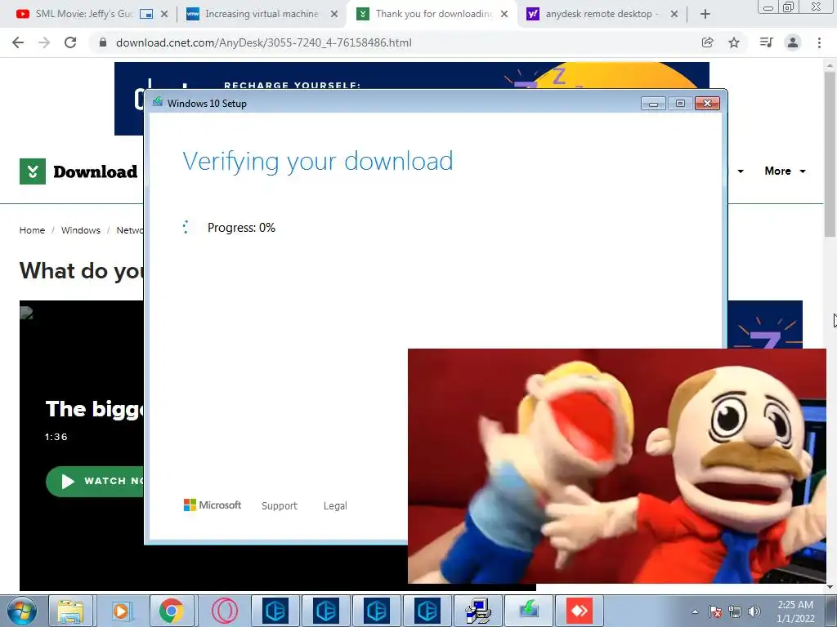
Task: Bookmark this page with the star icon
Action: coord(734,42)
